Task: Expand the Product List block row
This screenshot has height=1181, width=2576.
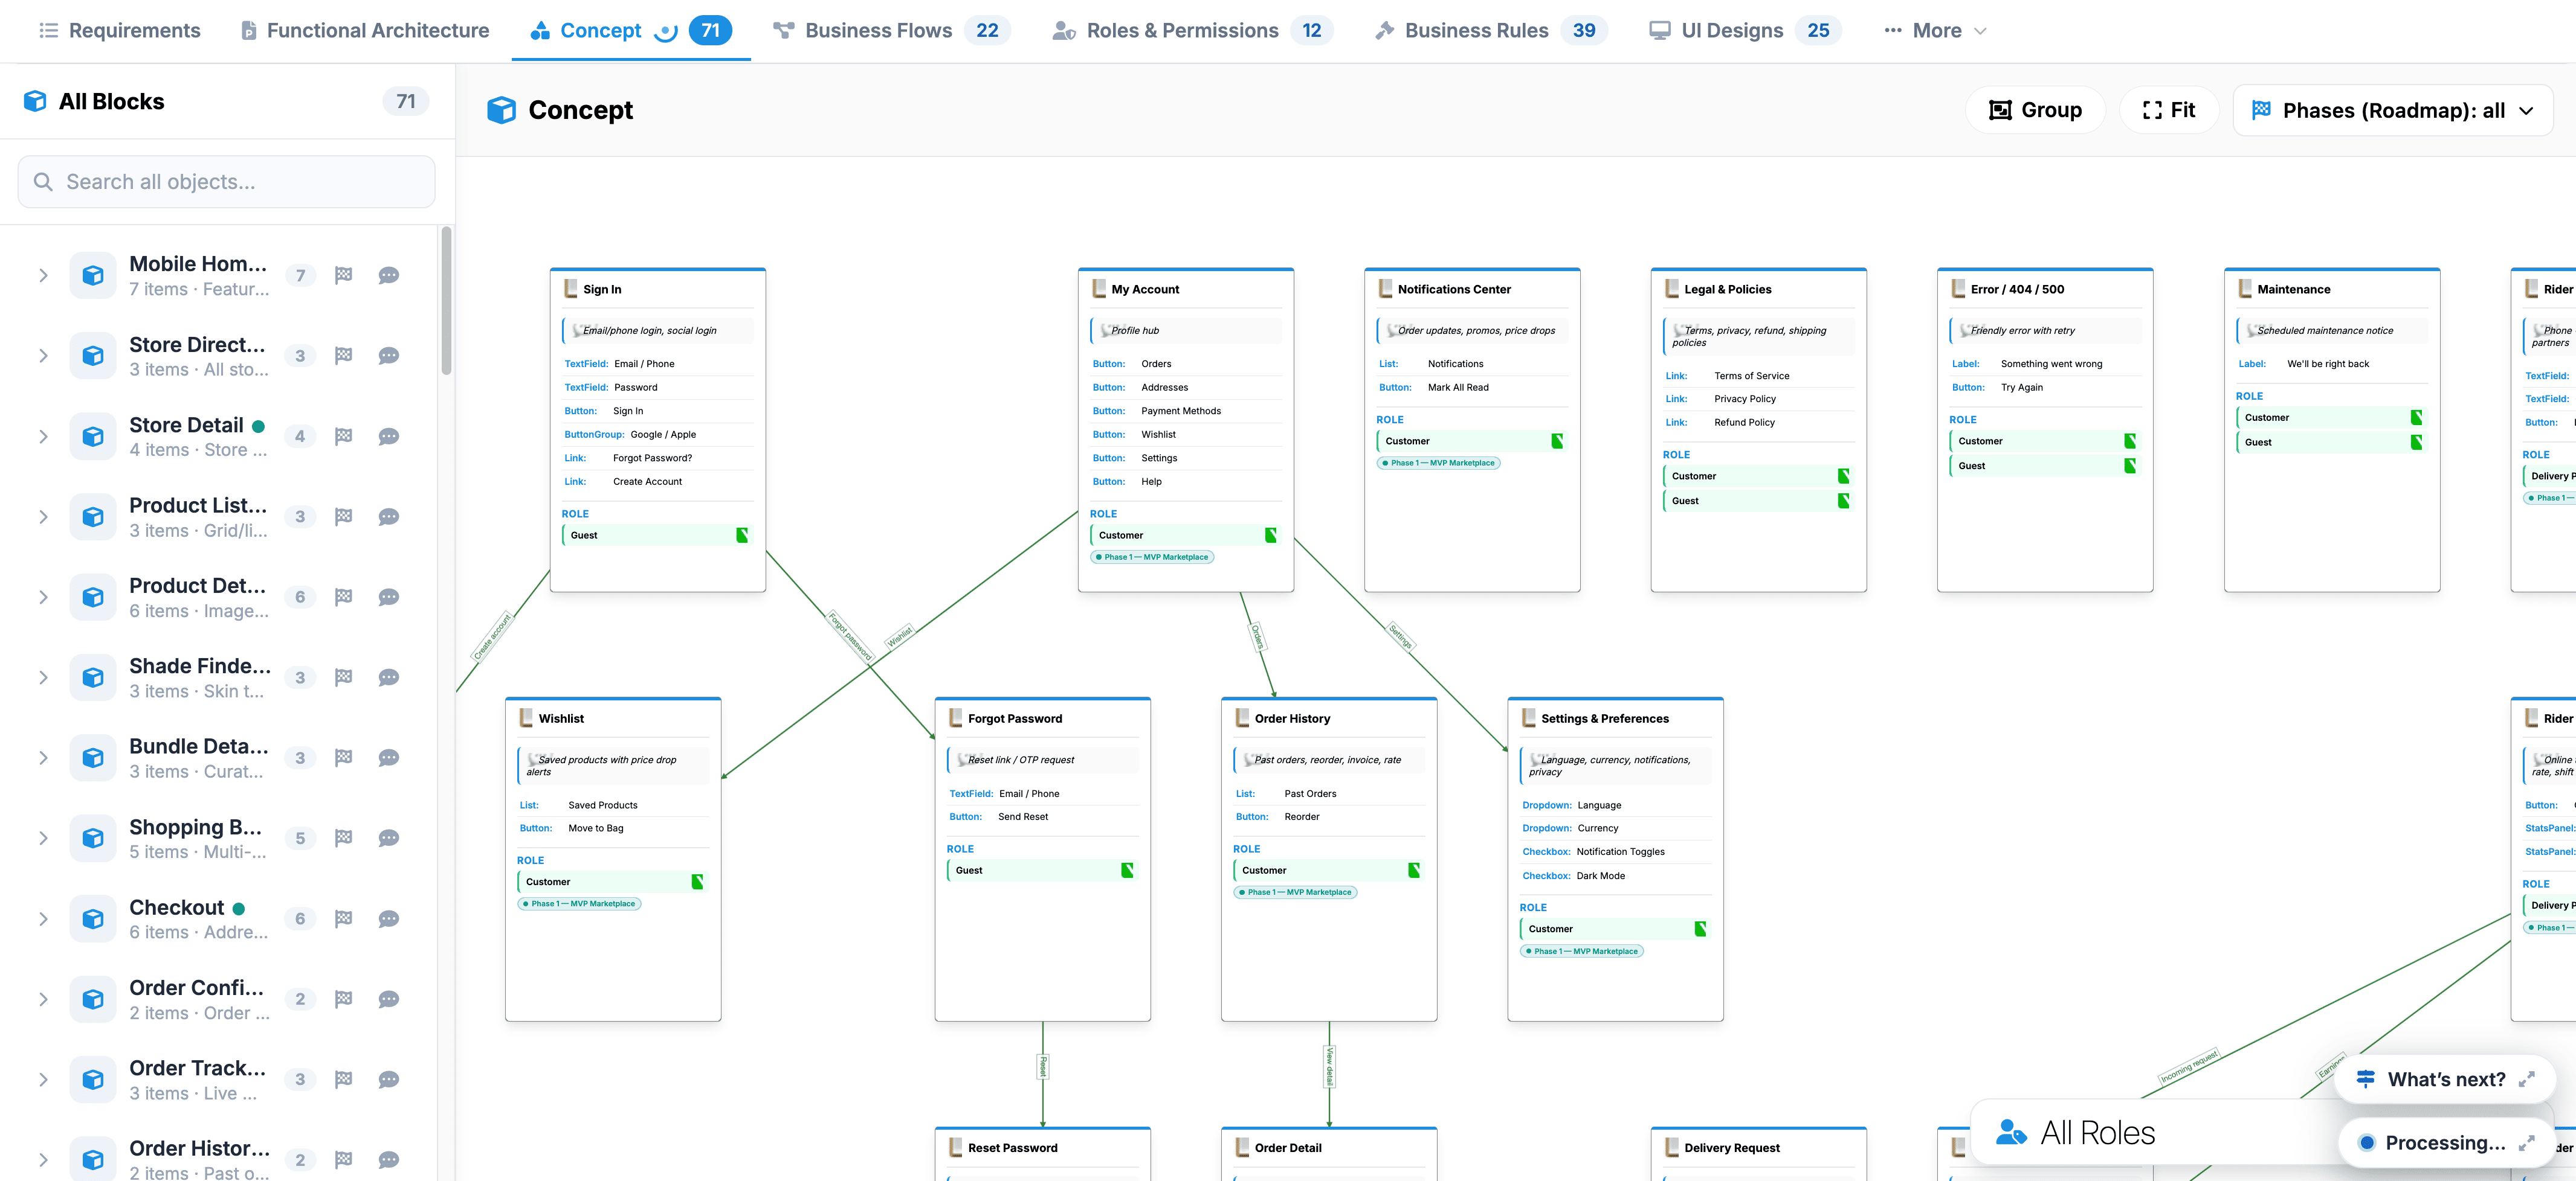Action: click(x=43, y=517)
